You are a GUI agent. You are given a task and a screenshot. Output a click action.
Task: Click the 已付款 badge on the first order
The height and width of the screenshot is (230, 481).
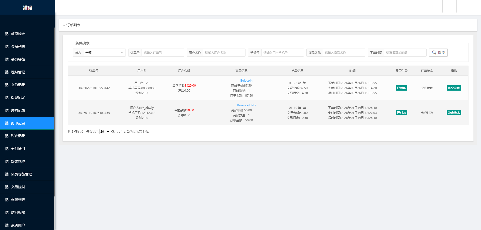coord(402,88)
